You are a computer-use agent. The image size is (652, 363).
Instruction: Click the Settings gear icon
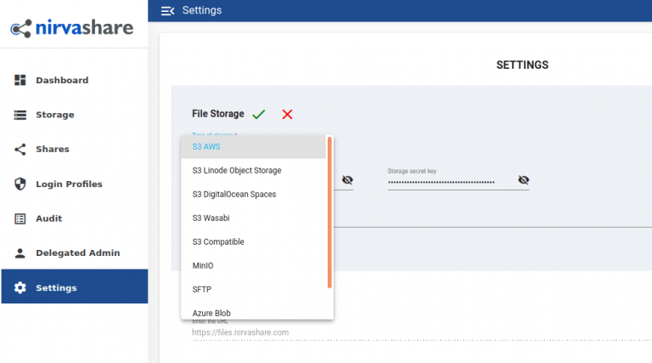[x=20, y=287]
